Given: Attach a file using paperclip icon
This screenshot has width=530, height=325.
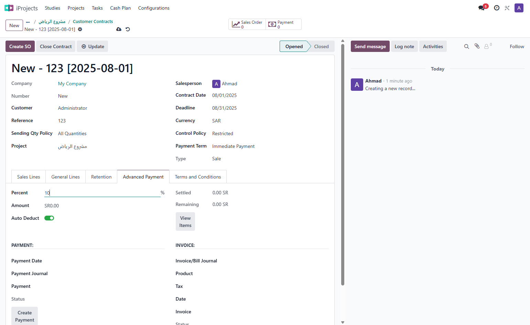Looking at the screenshot, I should tap(477, 46).
